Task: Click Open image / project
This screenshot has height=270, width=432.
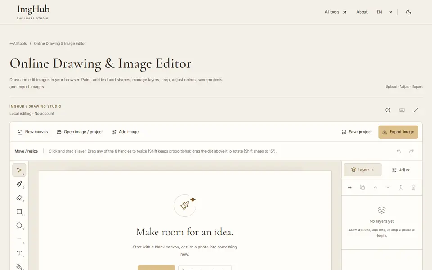Action: coord(80,132)
